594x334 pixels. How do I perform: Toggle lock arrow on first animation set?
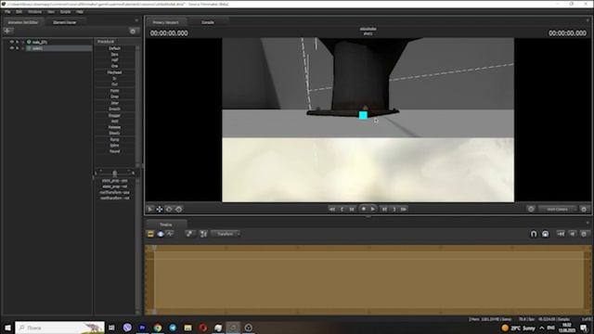point(18,42)
